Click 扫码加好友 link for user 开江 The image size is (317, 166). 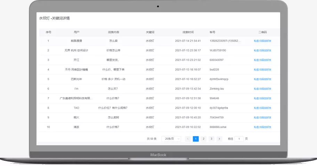pos(265,60)
